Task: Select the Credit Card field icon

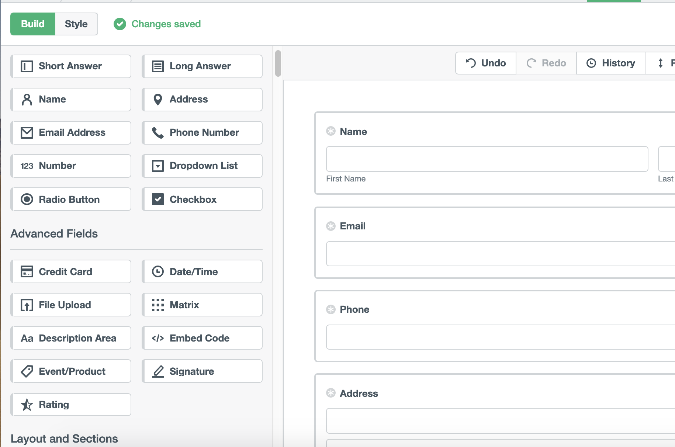Action: [x=26, y=271]
